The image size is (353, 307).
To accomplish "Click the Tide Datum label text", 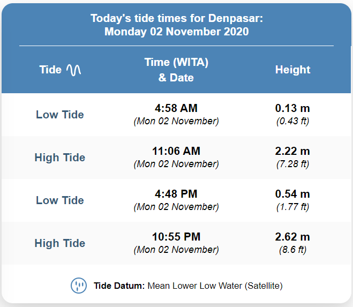I will pos(119,286).
